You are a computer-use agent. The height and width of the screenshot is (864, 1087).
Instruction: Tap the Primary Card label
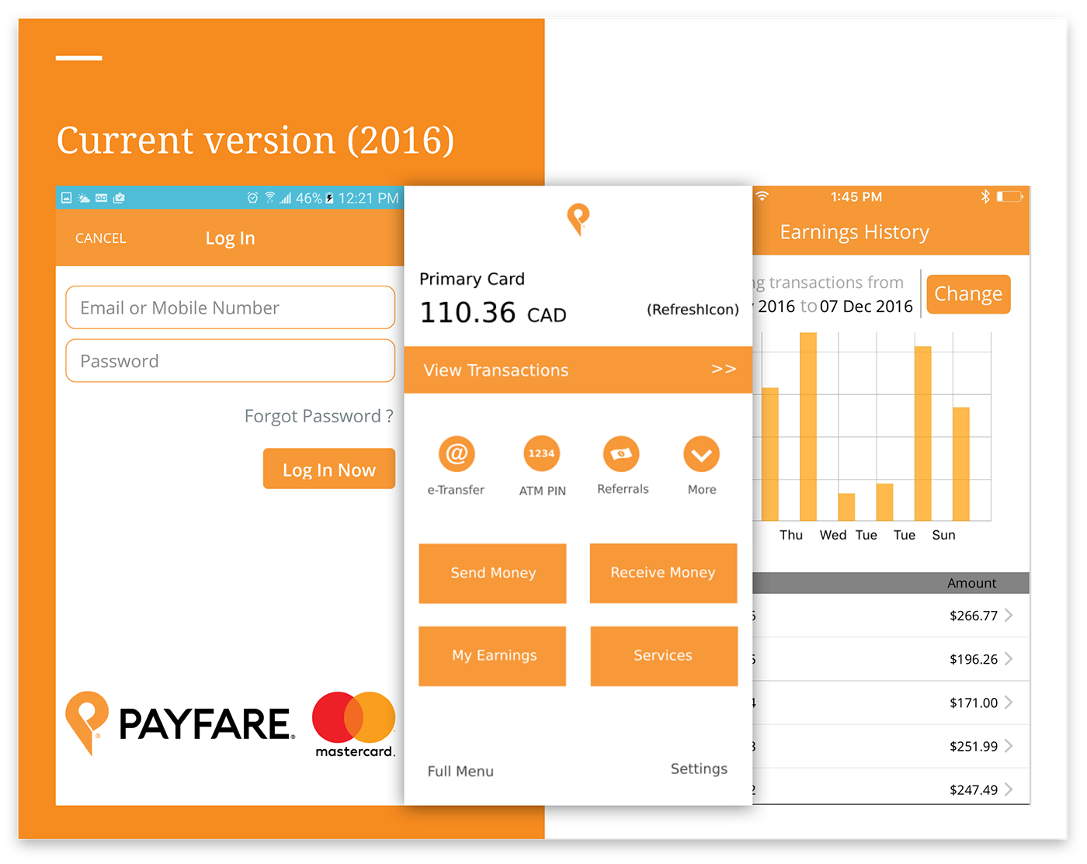(472, 279)
